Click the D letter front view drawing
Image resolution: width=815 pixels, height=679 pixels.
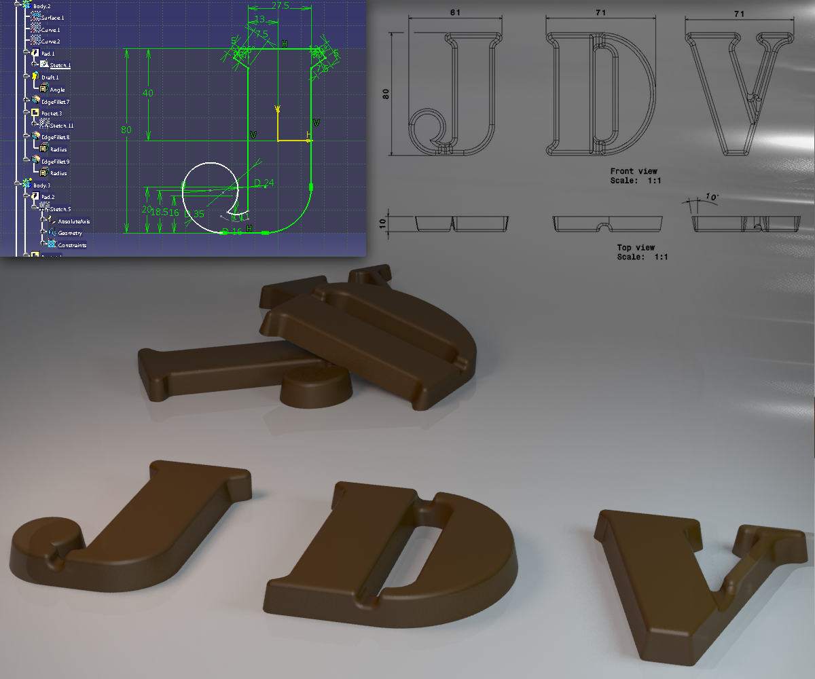(x=602, y=94)
